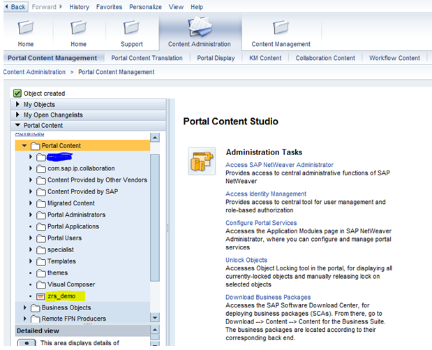
Task: Expand the Templates folder
Action: [x=31, y=261]
